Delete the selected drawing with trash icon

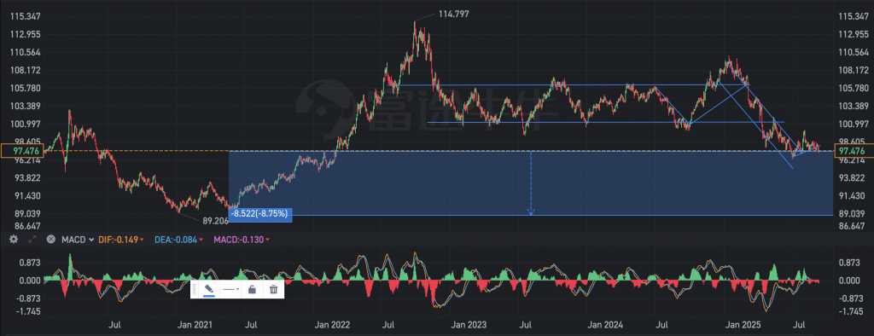274,289
